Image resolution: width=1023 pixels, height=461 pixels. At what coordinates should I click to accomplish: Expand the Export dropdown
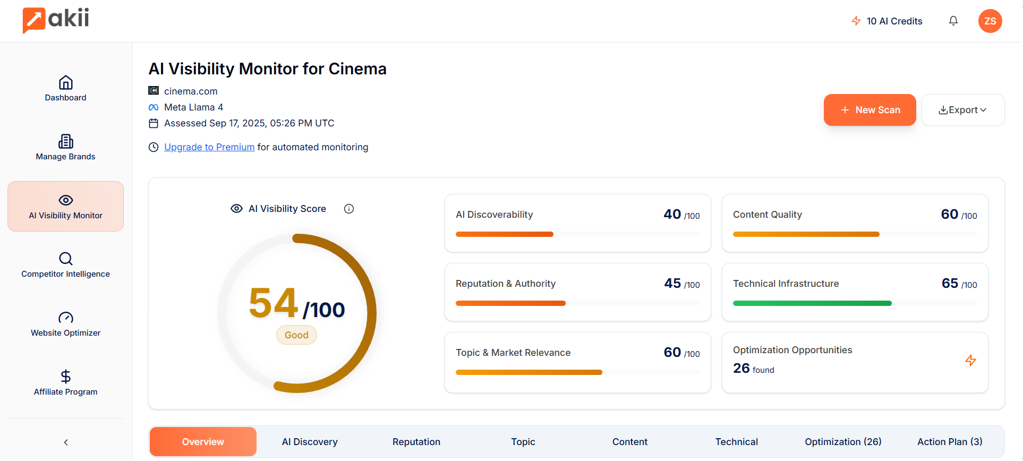962,110
